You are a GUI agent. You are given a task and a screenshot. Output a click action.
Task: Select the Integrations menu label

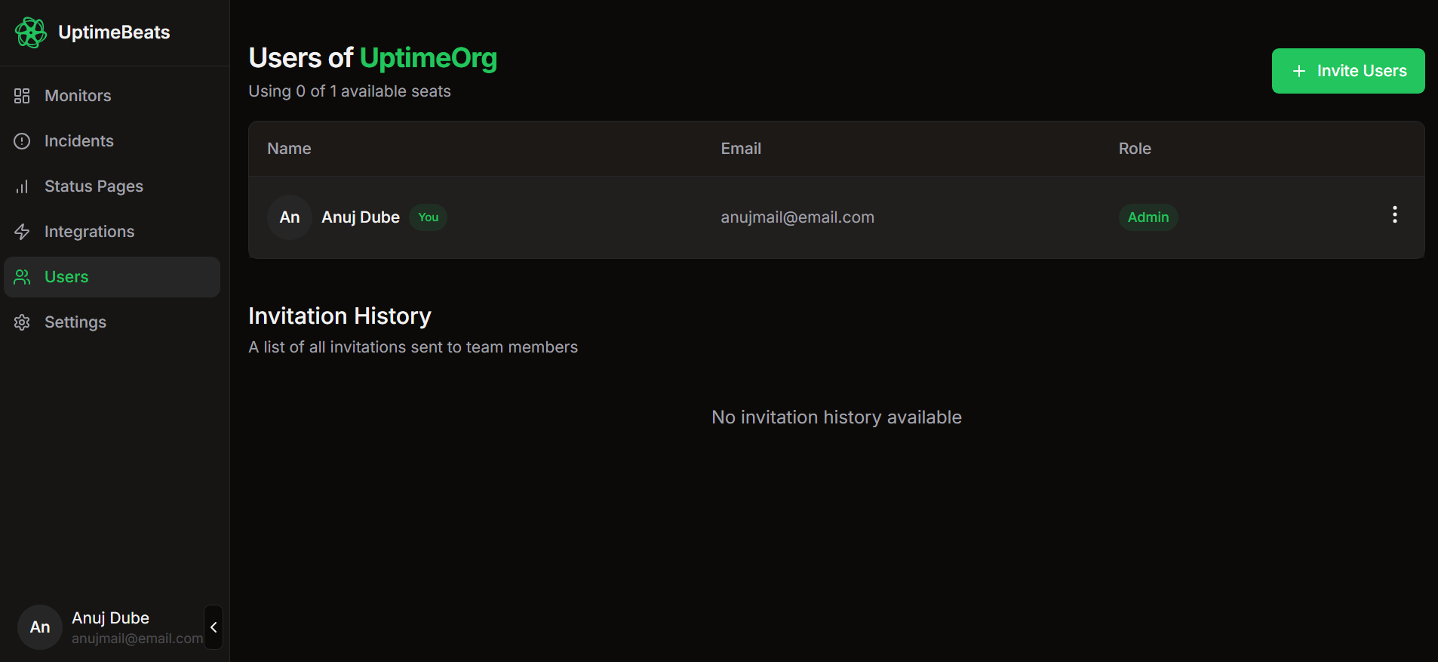coord(89,232)
